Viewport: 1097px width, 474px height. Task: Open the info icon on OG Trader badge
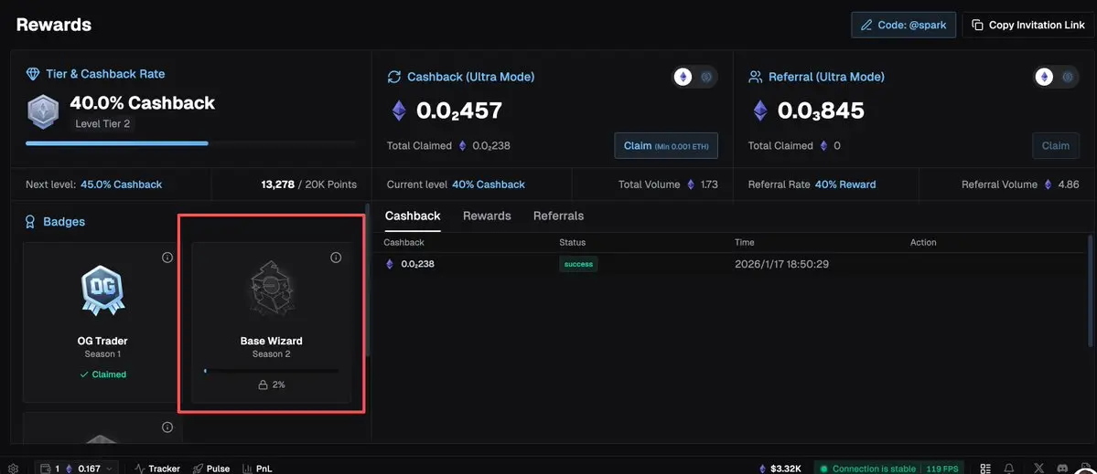(167, 258)
